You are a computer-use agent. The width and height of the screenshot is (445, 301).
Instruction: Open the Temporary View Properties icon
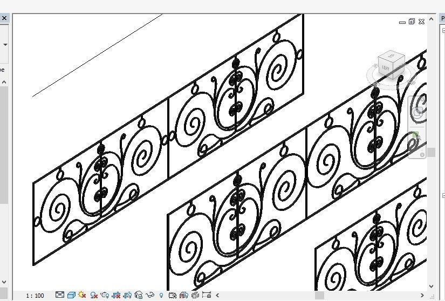(173, 295)
